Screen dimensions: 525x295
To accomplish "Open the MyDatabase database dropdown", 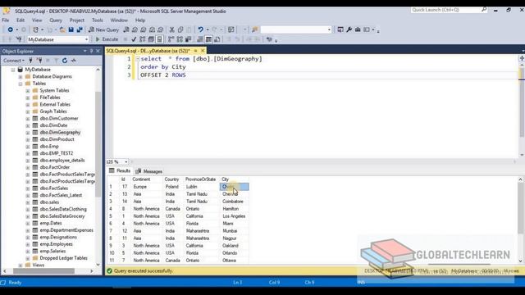I will 86,39.
